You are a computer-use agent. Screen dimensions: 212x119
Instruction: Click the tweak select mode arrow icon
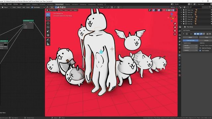(x=52, y=7)
